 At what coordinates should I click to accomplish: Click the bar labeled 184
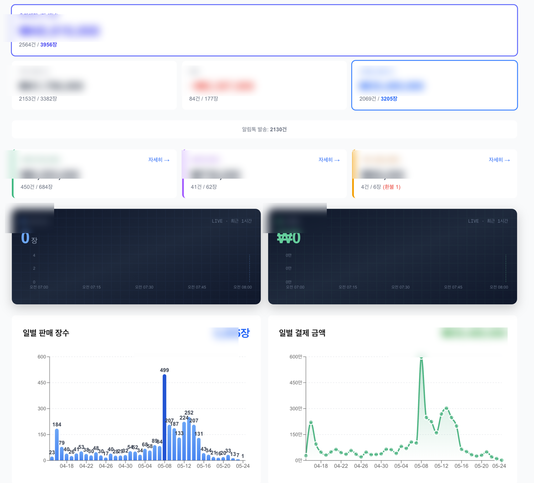coord(57,445)
